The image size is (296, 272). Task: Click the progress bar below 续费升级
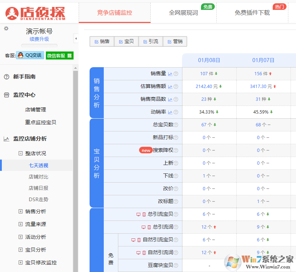click(39, 46)
